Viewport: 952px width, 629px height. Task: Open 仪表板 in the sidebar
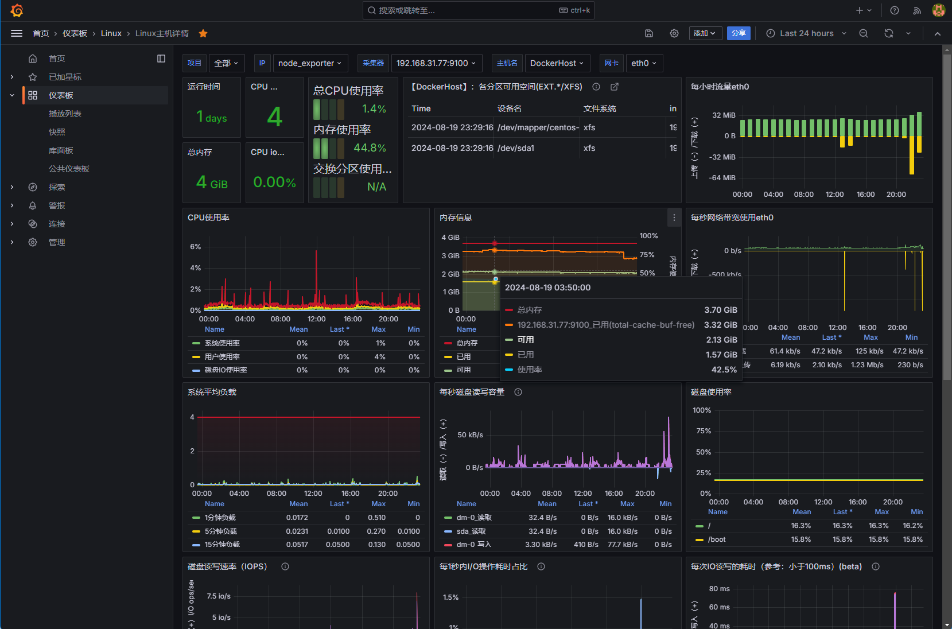coord(61,95)
